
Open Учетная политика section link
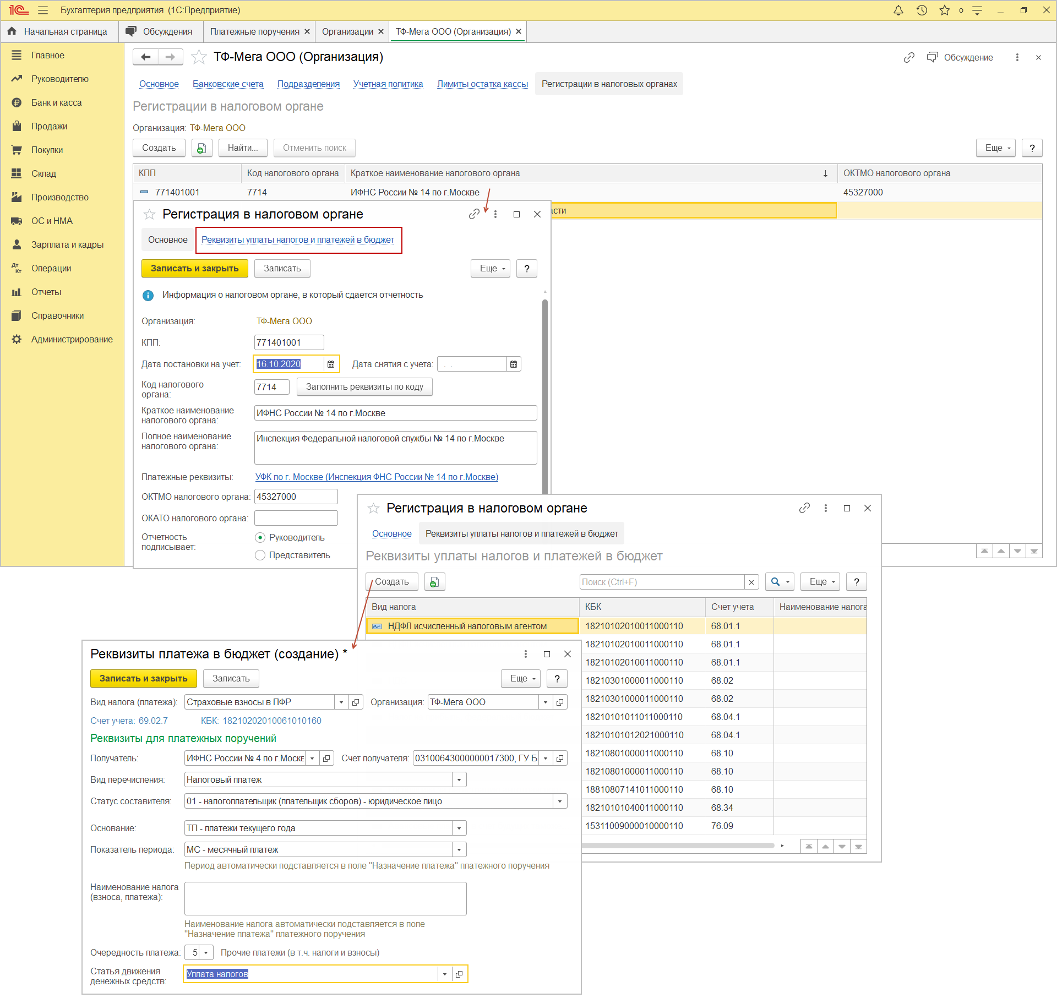tap(388, 84)
